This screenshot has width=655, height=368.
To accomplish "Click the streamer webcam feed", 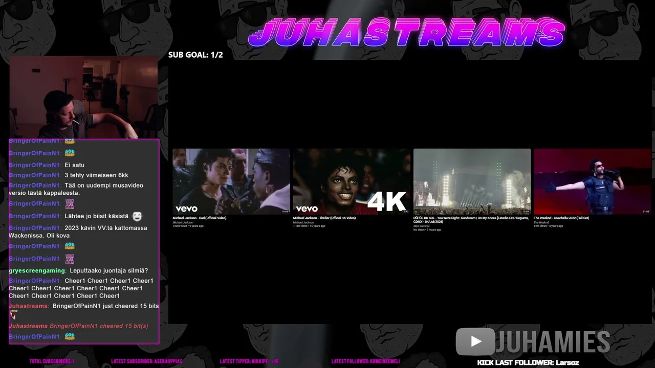I will pyautogui.click(x=84, y=97).
